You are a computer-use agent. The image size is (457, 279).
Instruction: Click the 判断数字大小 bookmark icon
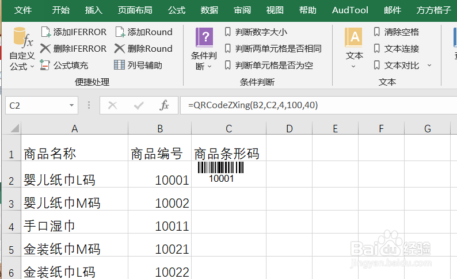tap(227, 32)
